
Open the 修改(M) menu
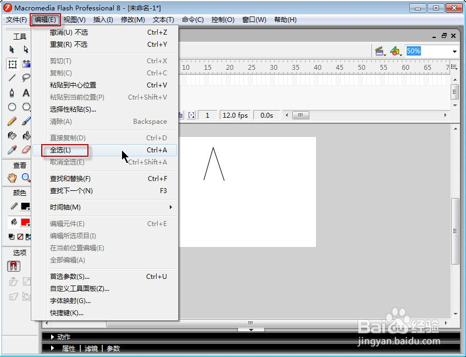point(132,20)
